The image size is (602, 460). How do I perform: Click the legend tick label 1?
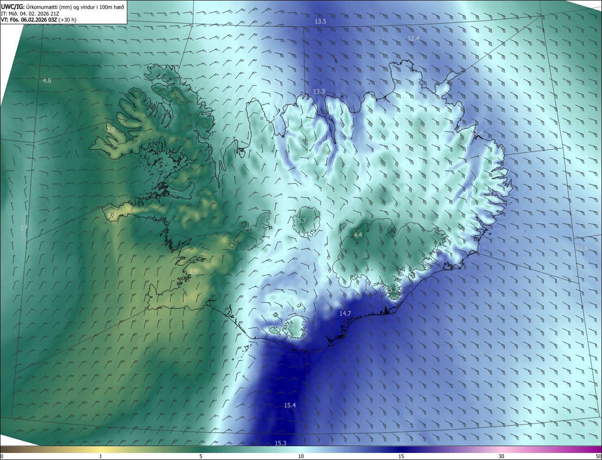pyautogui.click(x=101, y=456)
